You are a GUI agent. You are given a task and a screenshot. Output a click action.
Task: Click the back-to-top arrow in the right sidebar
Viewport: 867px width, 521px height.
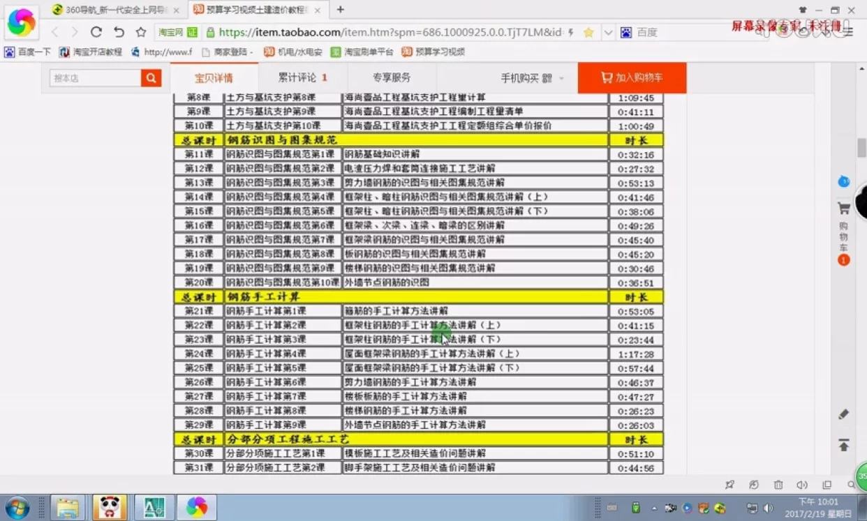pyautogui.click(x=844, y=445)
